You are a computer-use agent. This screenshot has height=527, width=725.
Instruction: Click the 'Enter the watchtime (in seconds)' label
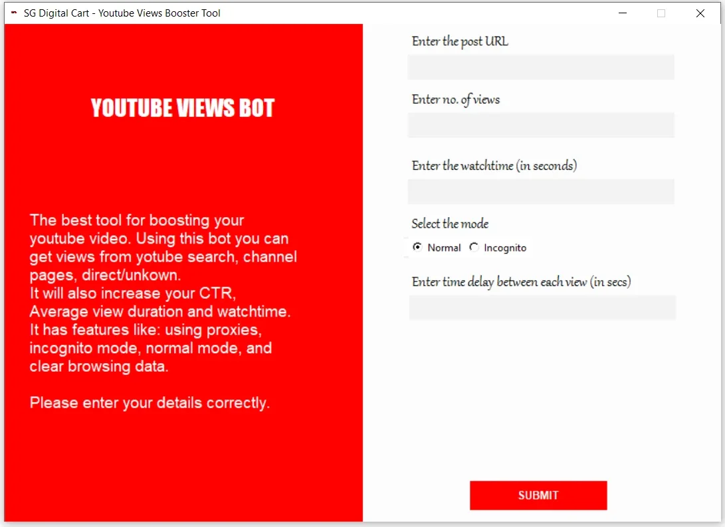pos(494,165)
